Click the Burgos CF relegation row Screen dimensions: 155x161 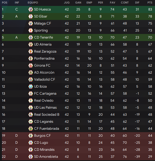pos(78,136)
